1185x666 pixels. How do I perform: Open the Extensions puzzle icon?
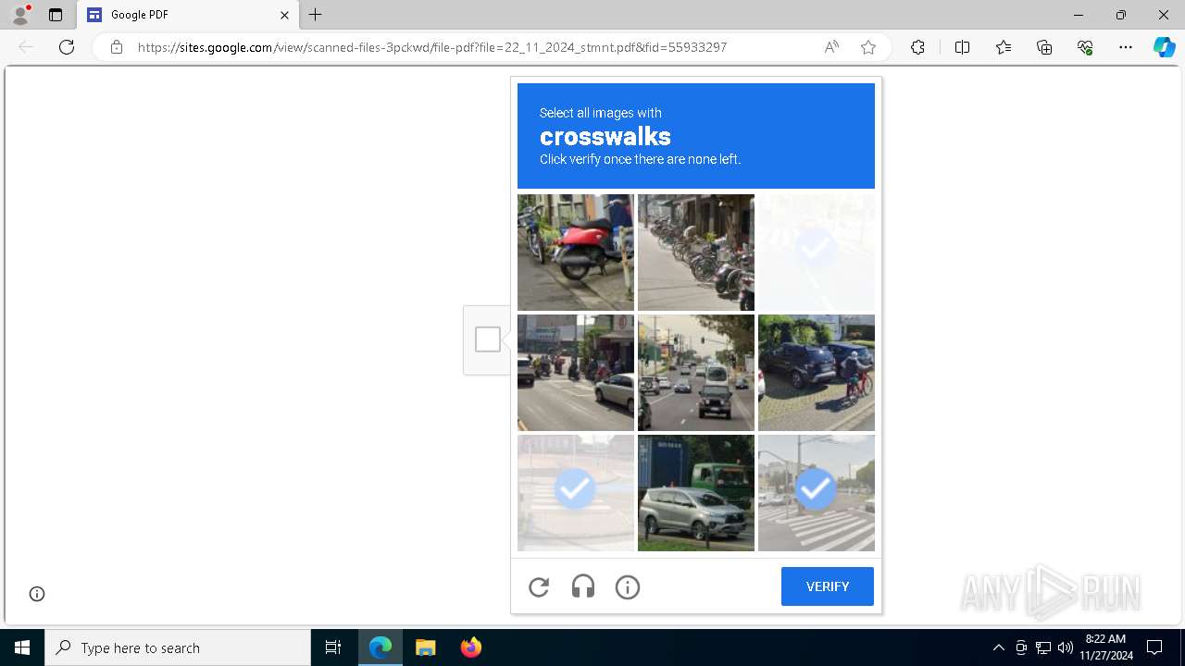[x=917, y=47]
